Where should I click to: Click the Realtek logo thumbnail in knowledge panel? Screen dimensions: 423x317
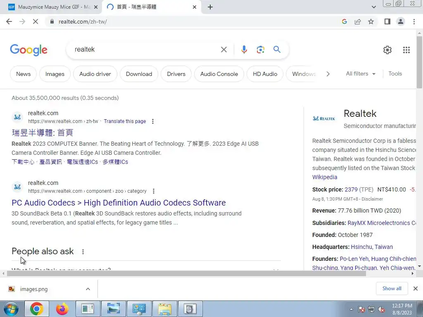pos(324,118)
